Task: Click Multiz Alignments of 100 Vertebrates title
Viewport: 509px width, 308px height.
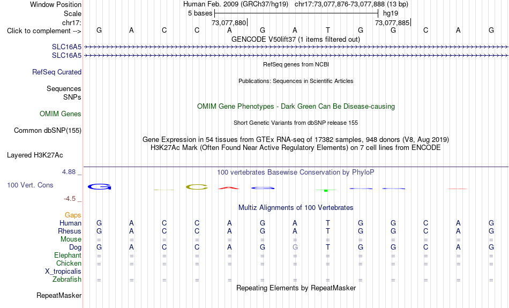Action: coord(296,208)
